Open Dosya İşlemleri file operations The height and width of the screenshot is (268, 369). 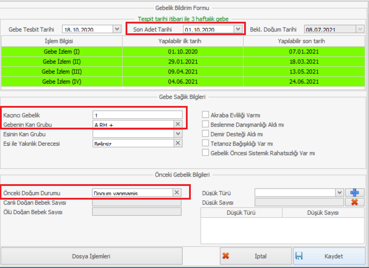[x=91, y=256]
